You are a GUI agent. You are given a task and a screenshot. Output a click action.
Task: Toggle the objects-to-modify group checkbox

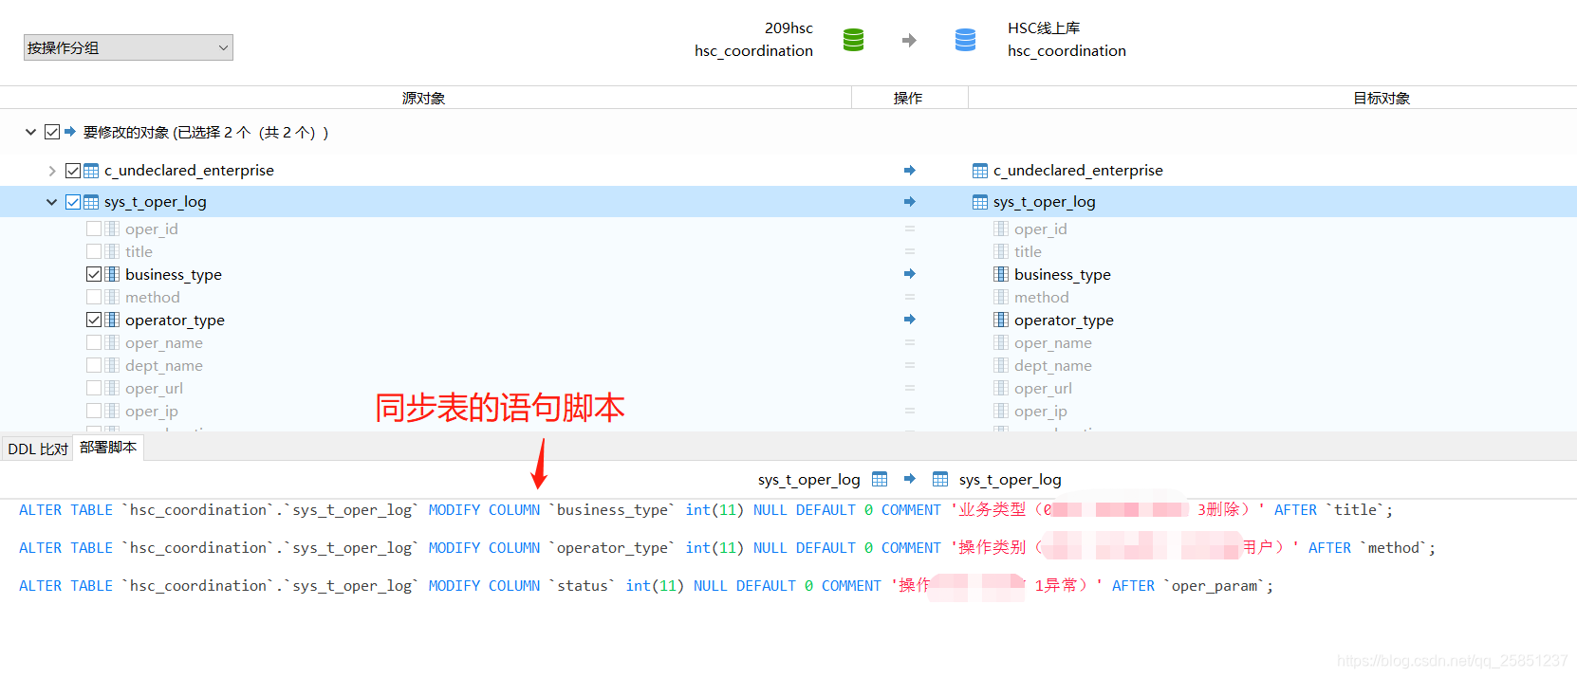(x=52, y=132)
